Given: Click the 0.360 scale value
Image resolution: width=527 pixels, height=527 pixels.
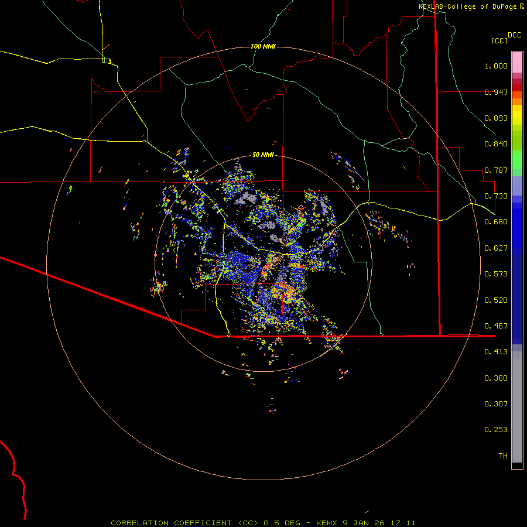Looking at the screenshot, I should click(x=496, y=378).
